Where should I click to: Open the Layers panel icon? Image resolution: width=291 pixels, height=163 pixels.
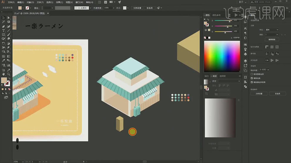click(245, 61)
